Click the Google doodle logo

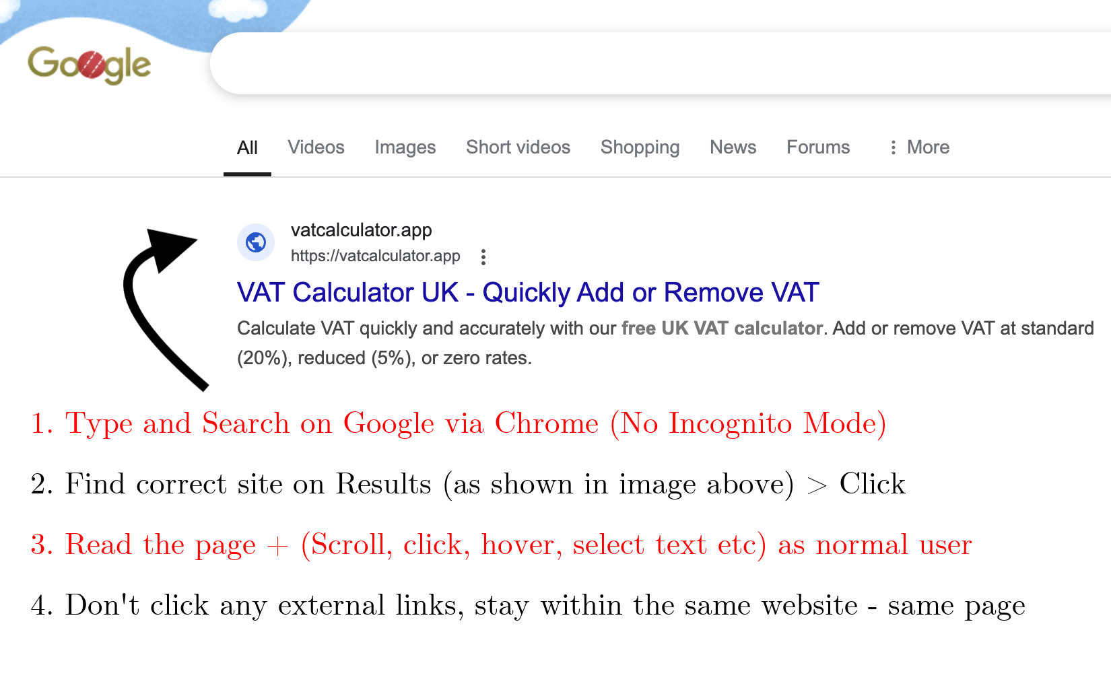pos(89,65)
